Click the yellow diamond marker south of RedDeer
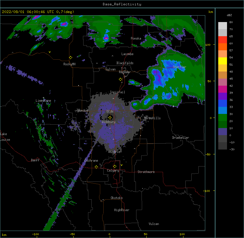This screenshot has width=244, height=238. point(121,79)
